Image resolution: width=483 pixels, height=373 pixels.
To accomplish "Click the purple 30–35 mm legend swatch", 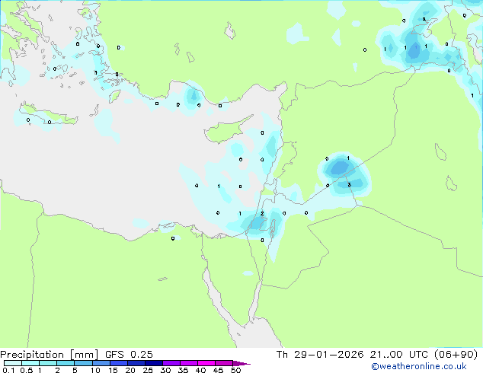I will click(171, 363).
